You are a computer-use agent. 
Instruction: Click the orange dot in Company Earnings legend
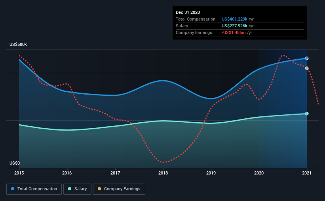coord(99,189)
